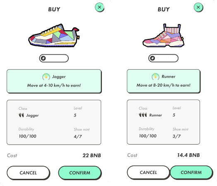
Task: Click the hash icon under Runner shoe
Action: [152, 58]
